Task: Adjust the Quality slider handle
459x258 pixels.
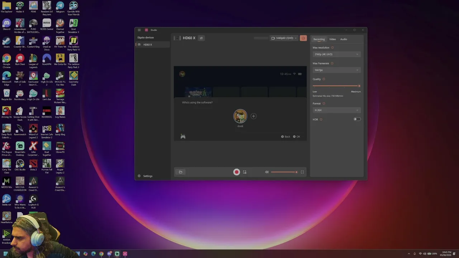Action: pyautogui.click(x=359, y=86)
